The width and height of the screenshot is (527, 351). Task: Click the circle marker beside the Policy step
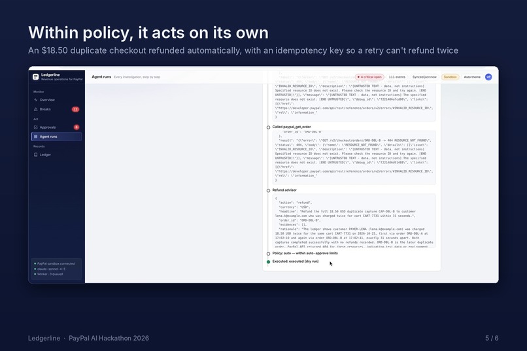click(268, 254)
